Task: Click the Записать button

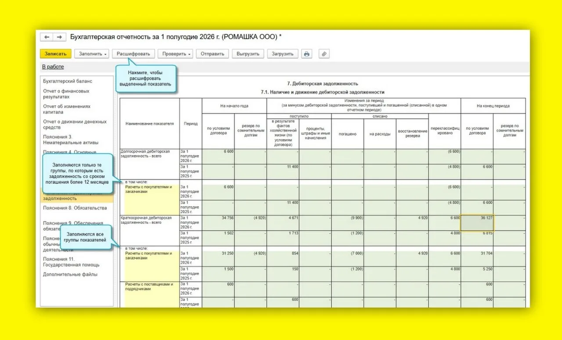Action: click(56, 54)
